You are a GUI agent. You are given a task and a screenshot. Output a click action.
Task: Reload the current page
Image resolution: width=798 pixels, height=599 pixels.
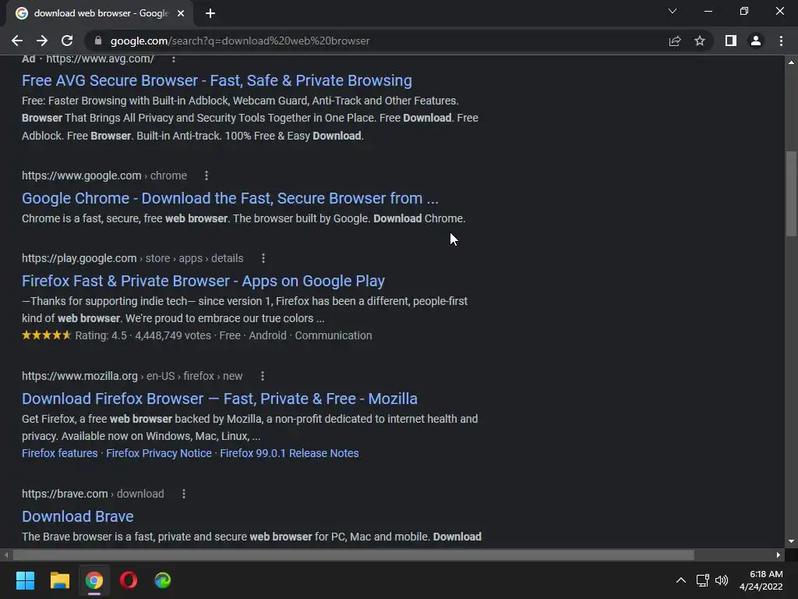[x=67, y=41]
